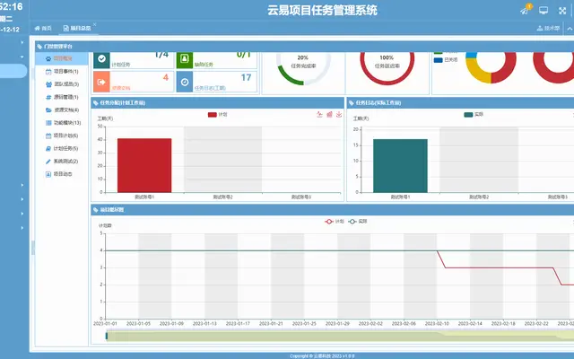
Task: Toggle the teal 实际 legend in bar chart
Action: coord(474,115)
